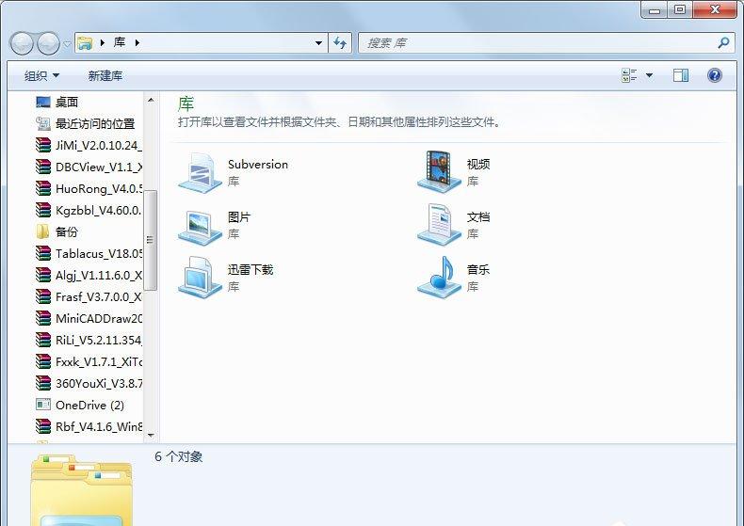Click the sidebar scrollbar down arrow

tap(151, 435)
